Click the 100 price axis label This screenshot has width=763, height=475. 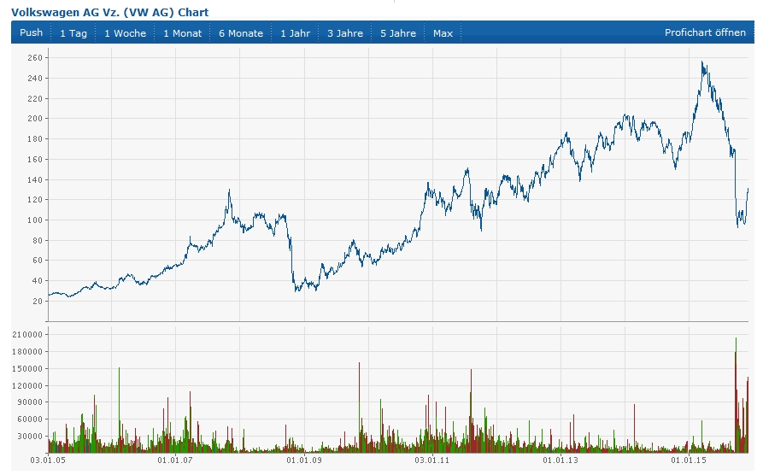(35, 220)
